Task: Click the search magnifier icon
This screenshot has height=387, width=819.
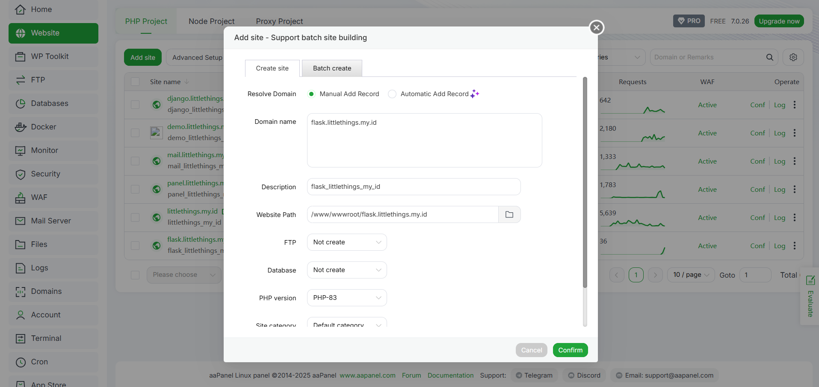Action: (x=769, y=57)
